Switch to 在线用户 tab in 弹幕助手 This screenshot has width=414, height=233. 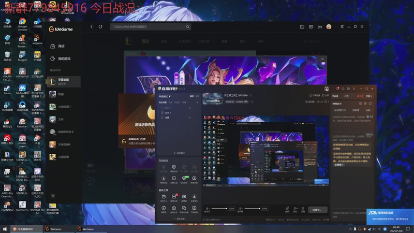(340, 110)
